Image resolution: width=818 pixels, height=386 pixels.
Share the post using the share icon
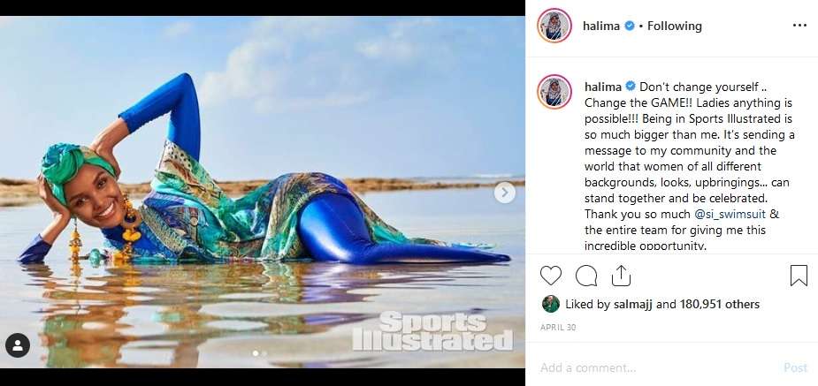click(621, 276)
